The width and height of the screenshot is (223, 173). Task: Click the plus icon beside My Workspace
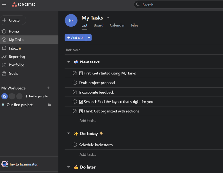click(48, 88)
